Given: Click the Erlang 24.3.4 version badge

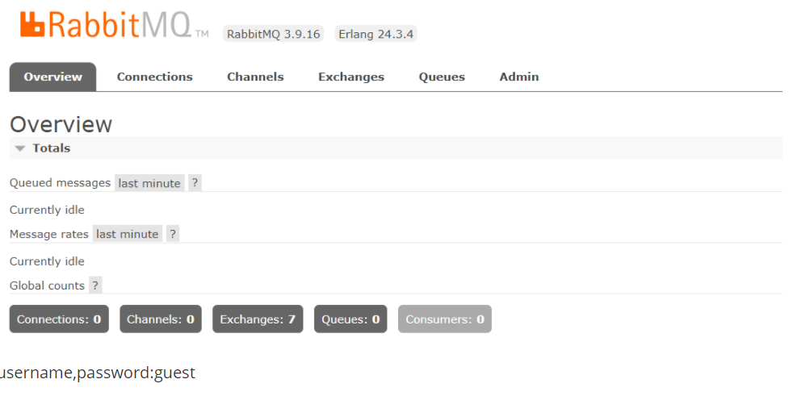Looking at the screenshot, I should [376, 34].
